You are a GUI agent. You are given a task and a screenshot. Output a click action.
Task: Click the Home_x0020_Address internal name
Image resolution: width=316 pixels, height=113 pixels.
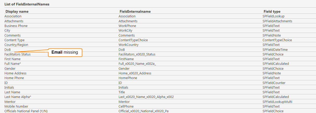click(135, 73)
